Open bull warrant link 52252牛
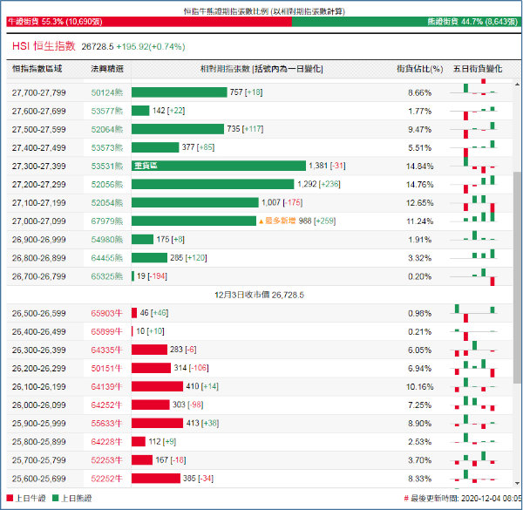This screenshot has height=510, width=523. tap(106, 479)
